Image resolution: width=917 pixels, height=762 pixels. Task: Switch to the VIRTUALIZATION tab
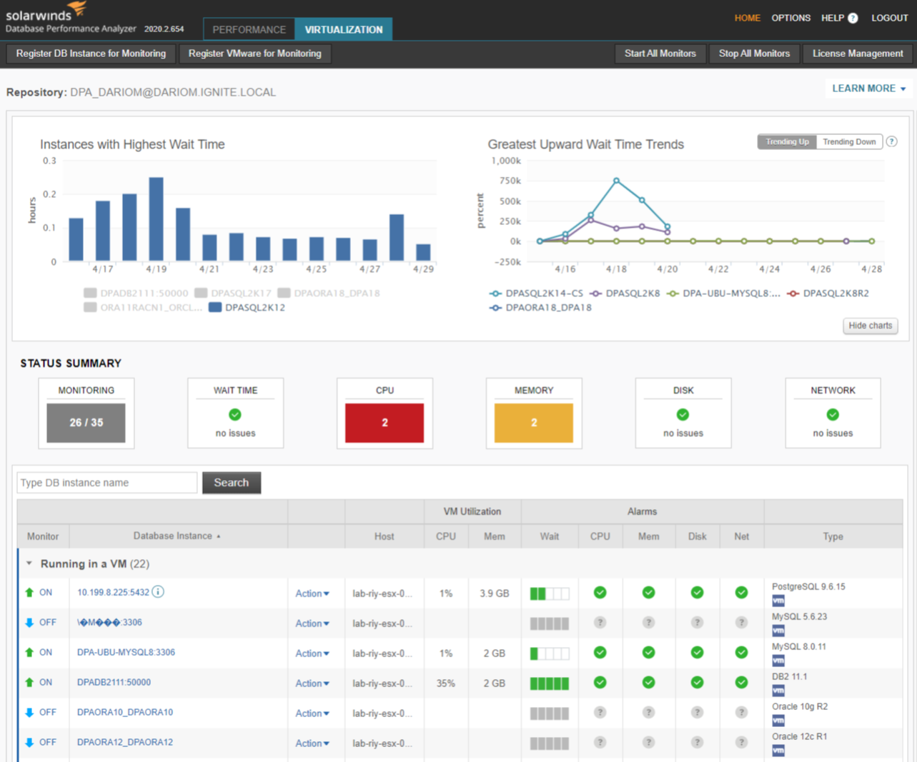coord(344,29)
